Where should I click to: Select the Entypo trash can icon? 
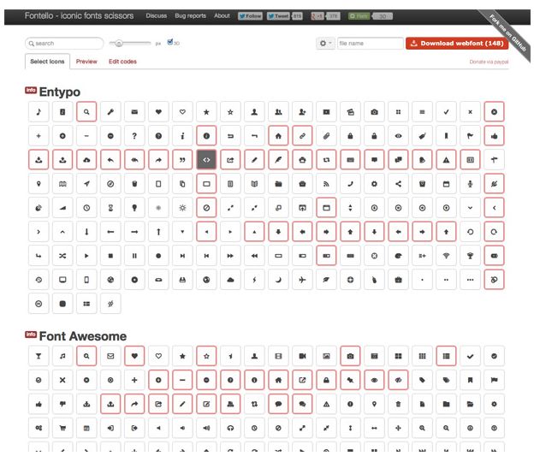(x=134, y=184)
